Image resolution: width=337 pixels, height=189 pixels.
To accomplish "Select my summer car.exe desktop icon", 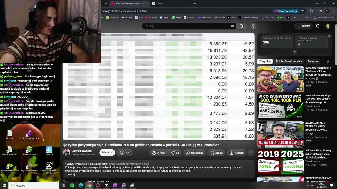I will (x=9, y=167).
